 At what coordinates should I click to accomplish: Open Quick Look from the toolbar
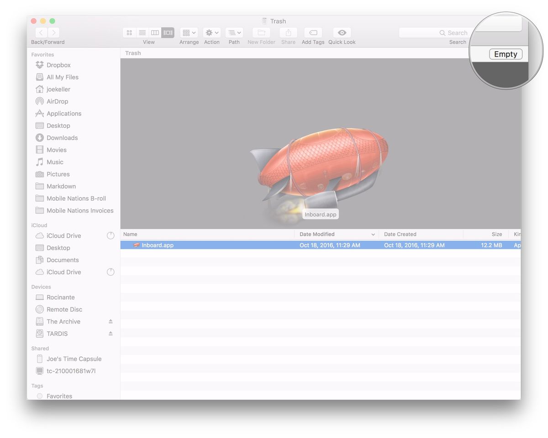click(342, 32)
